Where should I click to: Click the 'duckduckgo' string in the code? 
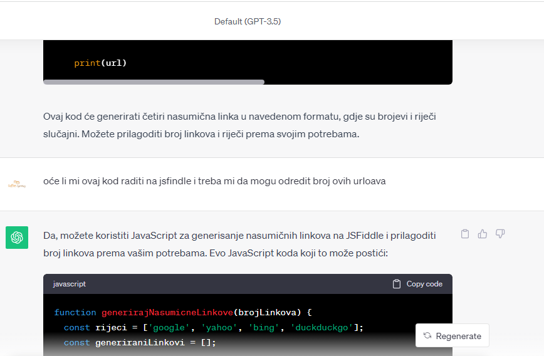pyautogui.click(x=322, y=327)
